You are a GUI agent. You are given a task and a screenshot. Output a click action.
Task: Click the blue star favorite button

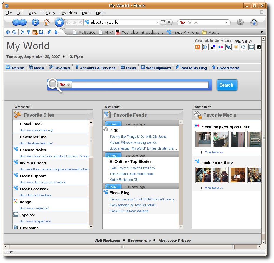59,22
